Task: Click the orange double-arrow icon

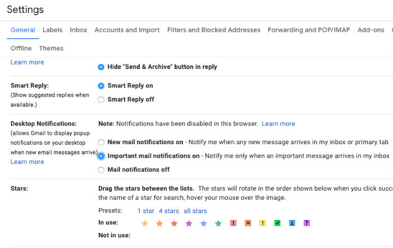Action: [248, 223]
